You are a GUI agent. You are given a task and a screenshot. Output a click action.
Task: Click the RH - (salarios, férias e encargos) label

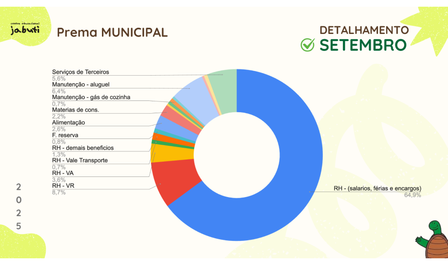377,188
